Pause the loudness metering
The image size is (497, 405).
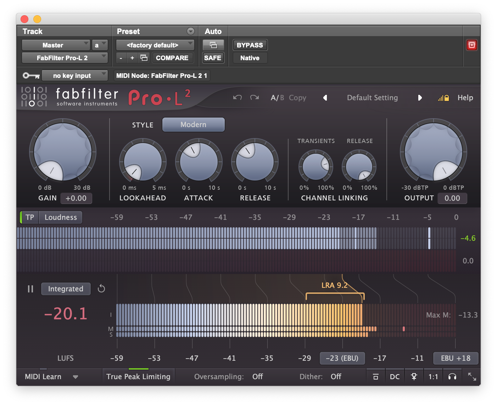pos(30,289)
